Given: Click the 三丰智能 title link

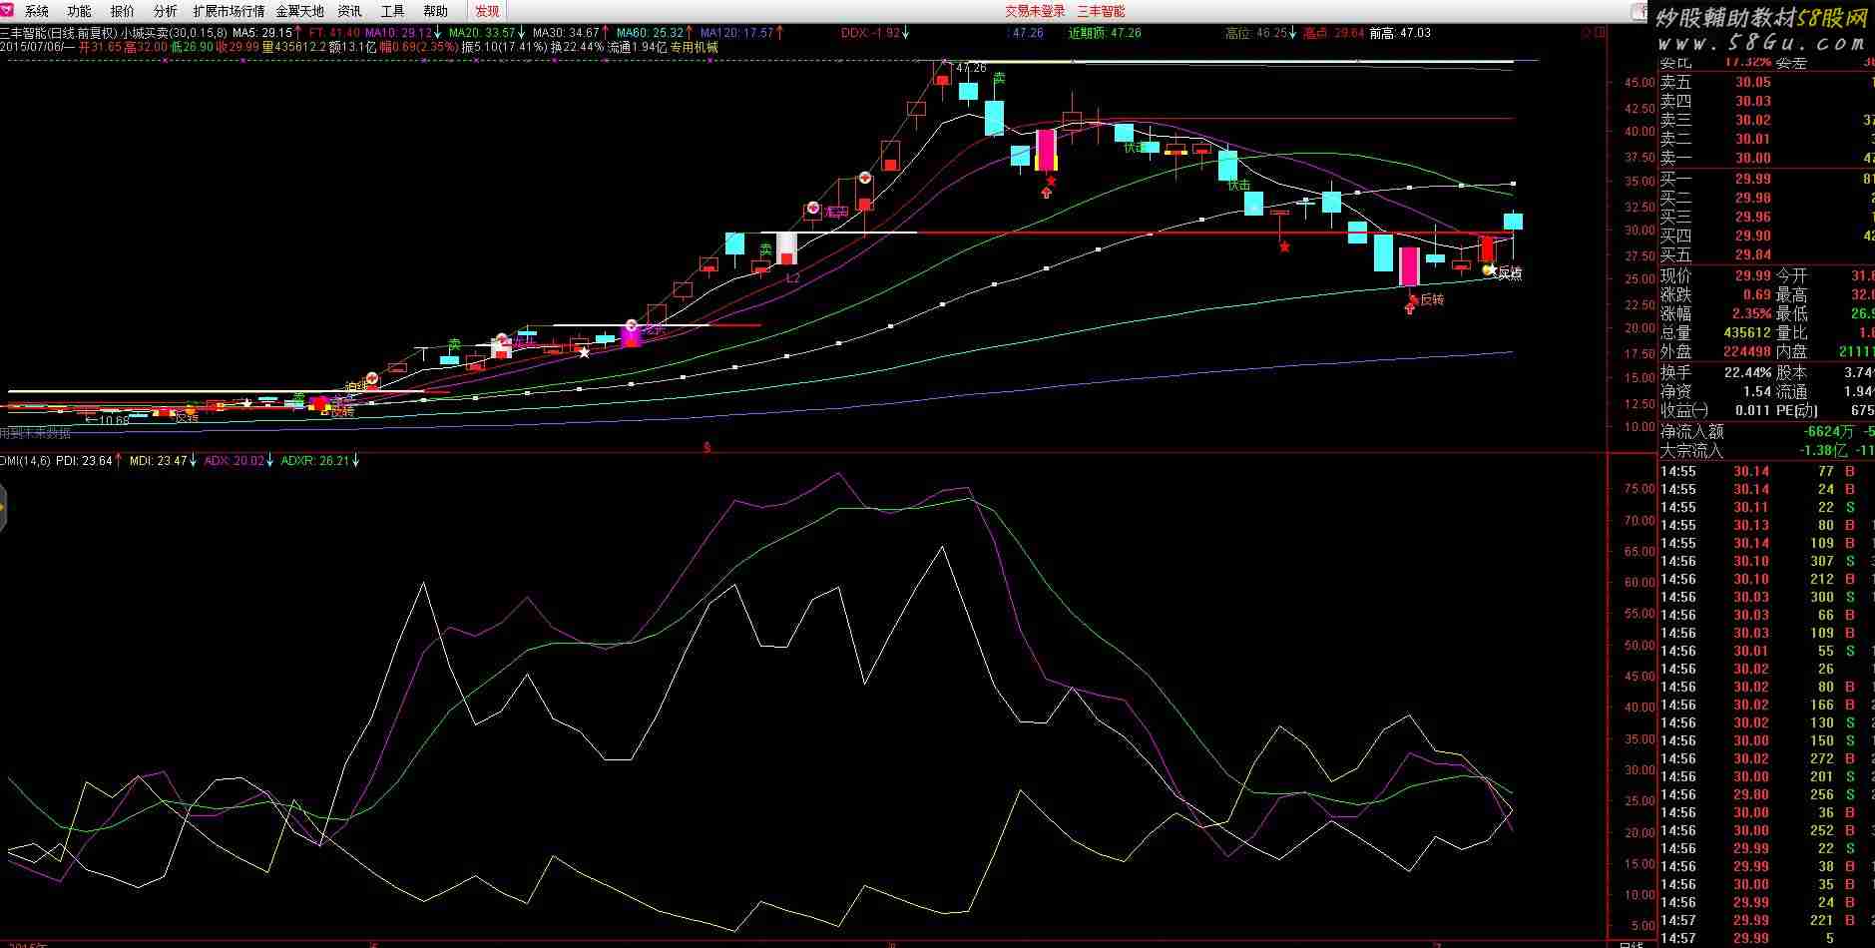Looking at the screenshot, I should tap(1101, 11).
